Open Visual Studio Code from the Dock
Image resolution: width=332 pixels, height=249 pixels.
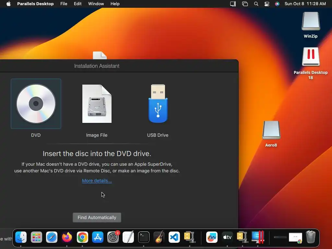(174, 237)
